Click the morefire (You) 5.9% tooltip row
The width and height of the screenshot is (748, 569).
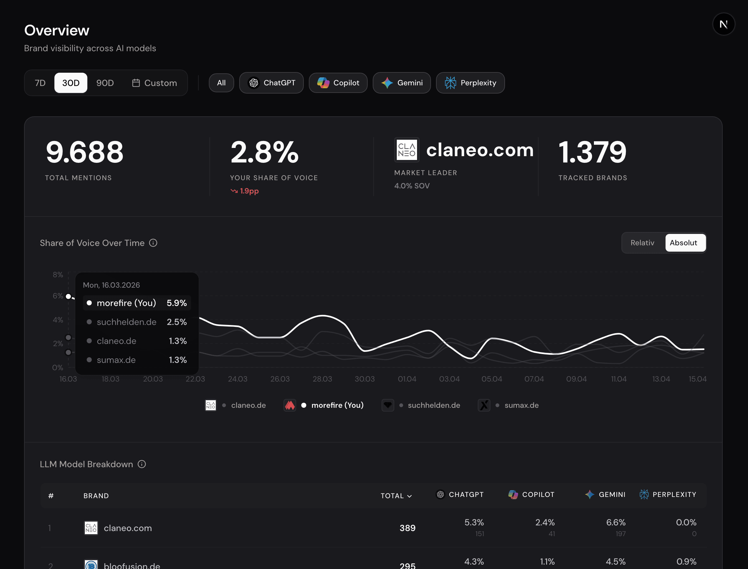point(137,303)
